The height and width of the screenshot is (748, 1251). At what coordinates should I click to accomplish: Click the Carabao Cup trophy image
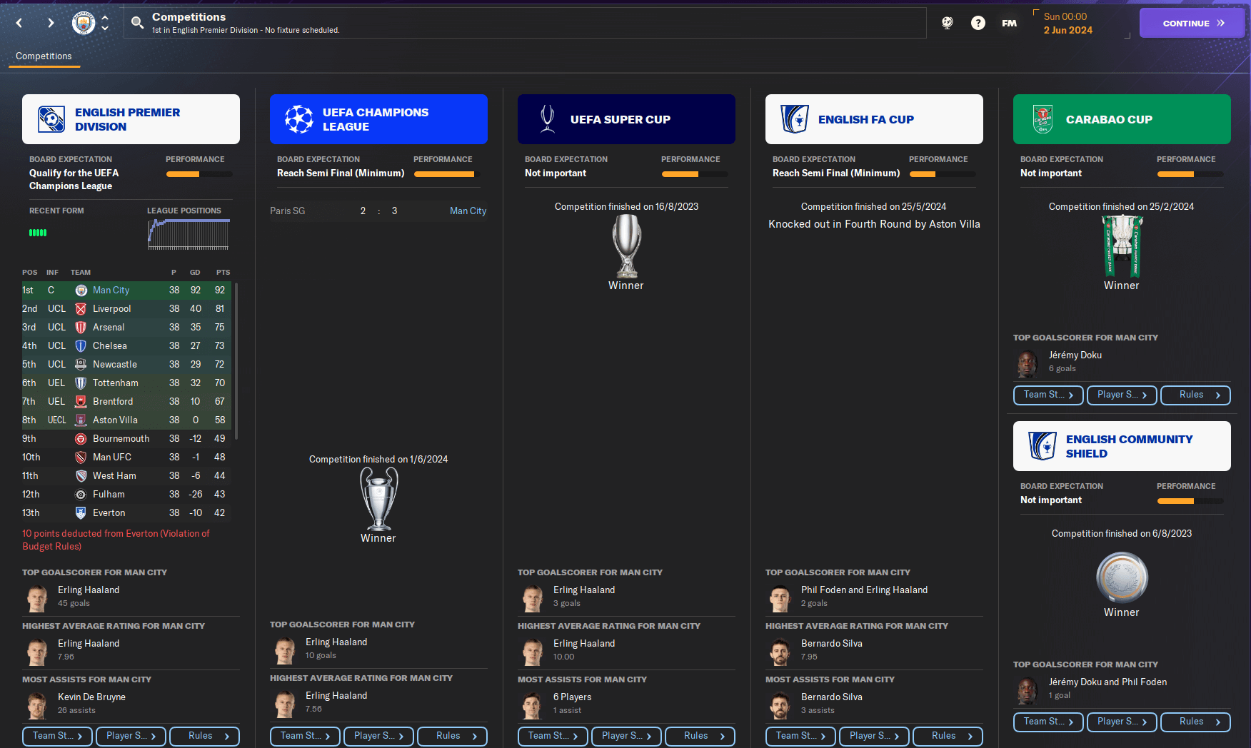click(1122, 246)
